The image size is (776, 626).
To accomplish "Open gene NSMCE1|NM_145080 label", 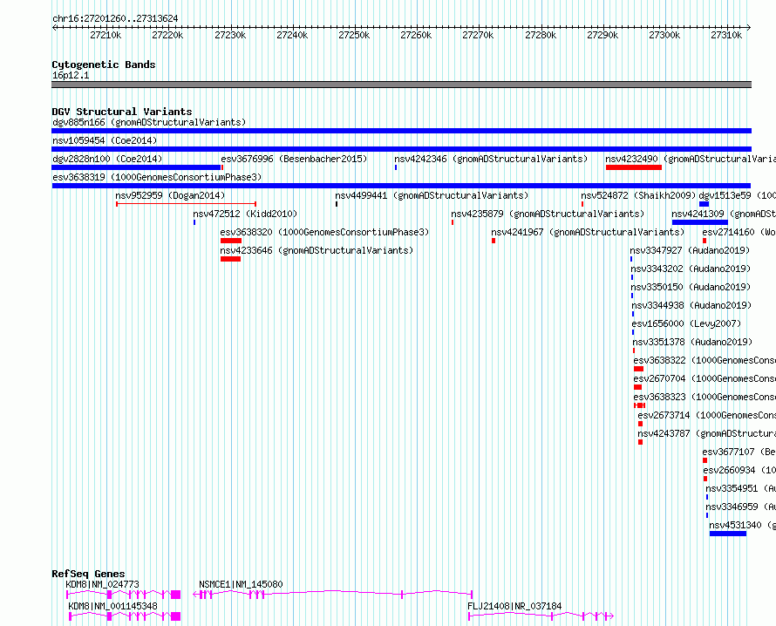I will (x=241, y=584).
